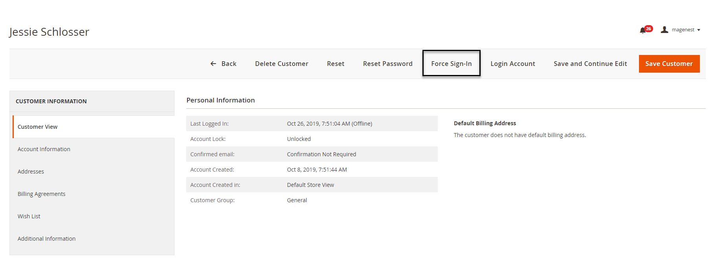
Task: Click the last logged in date value
Action: click(x=329, y=124)
